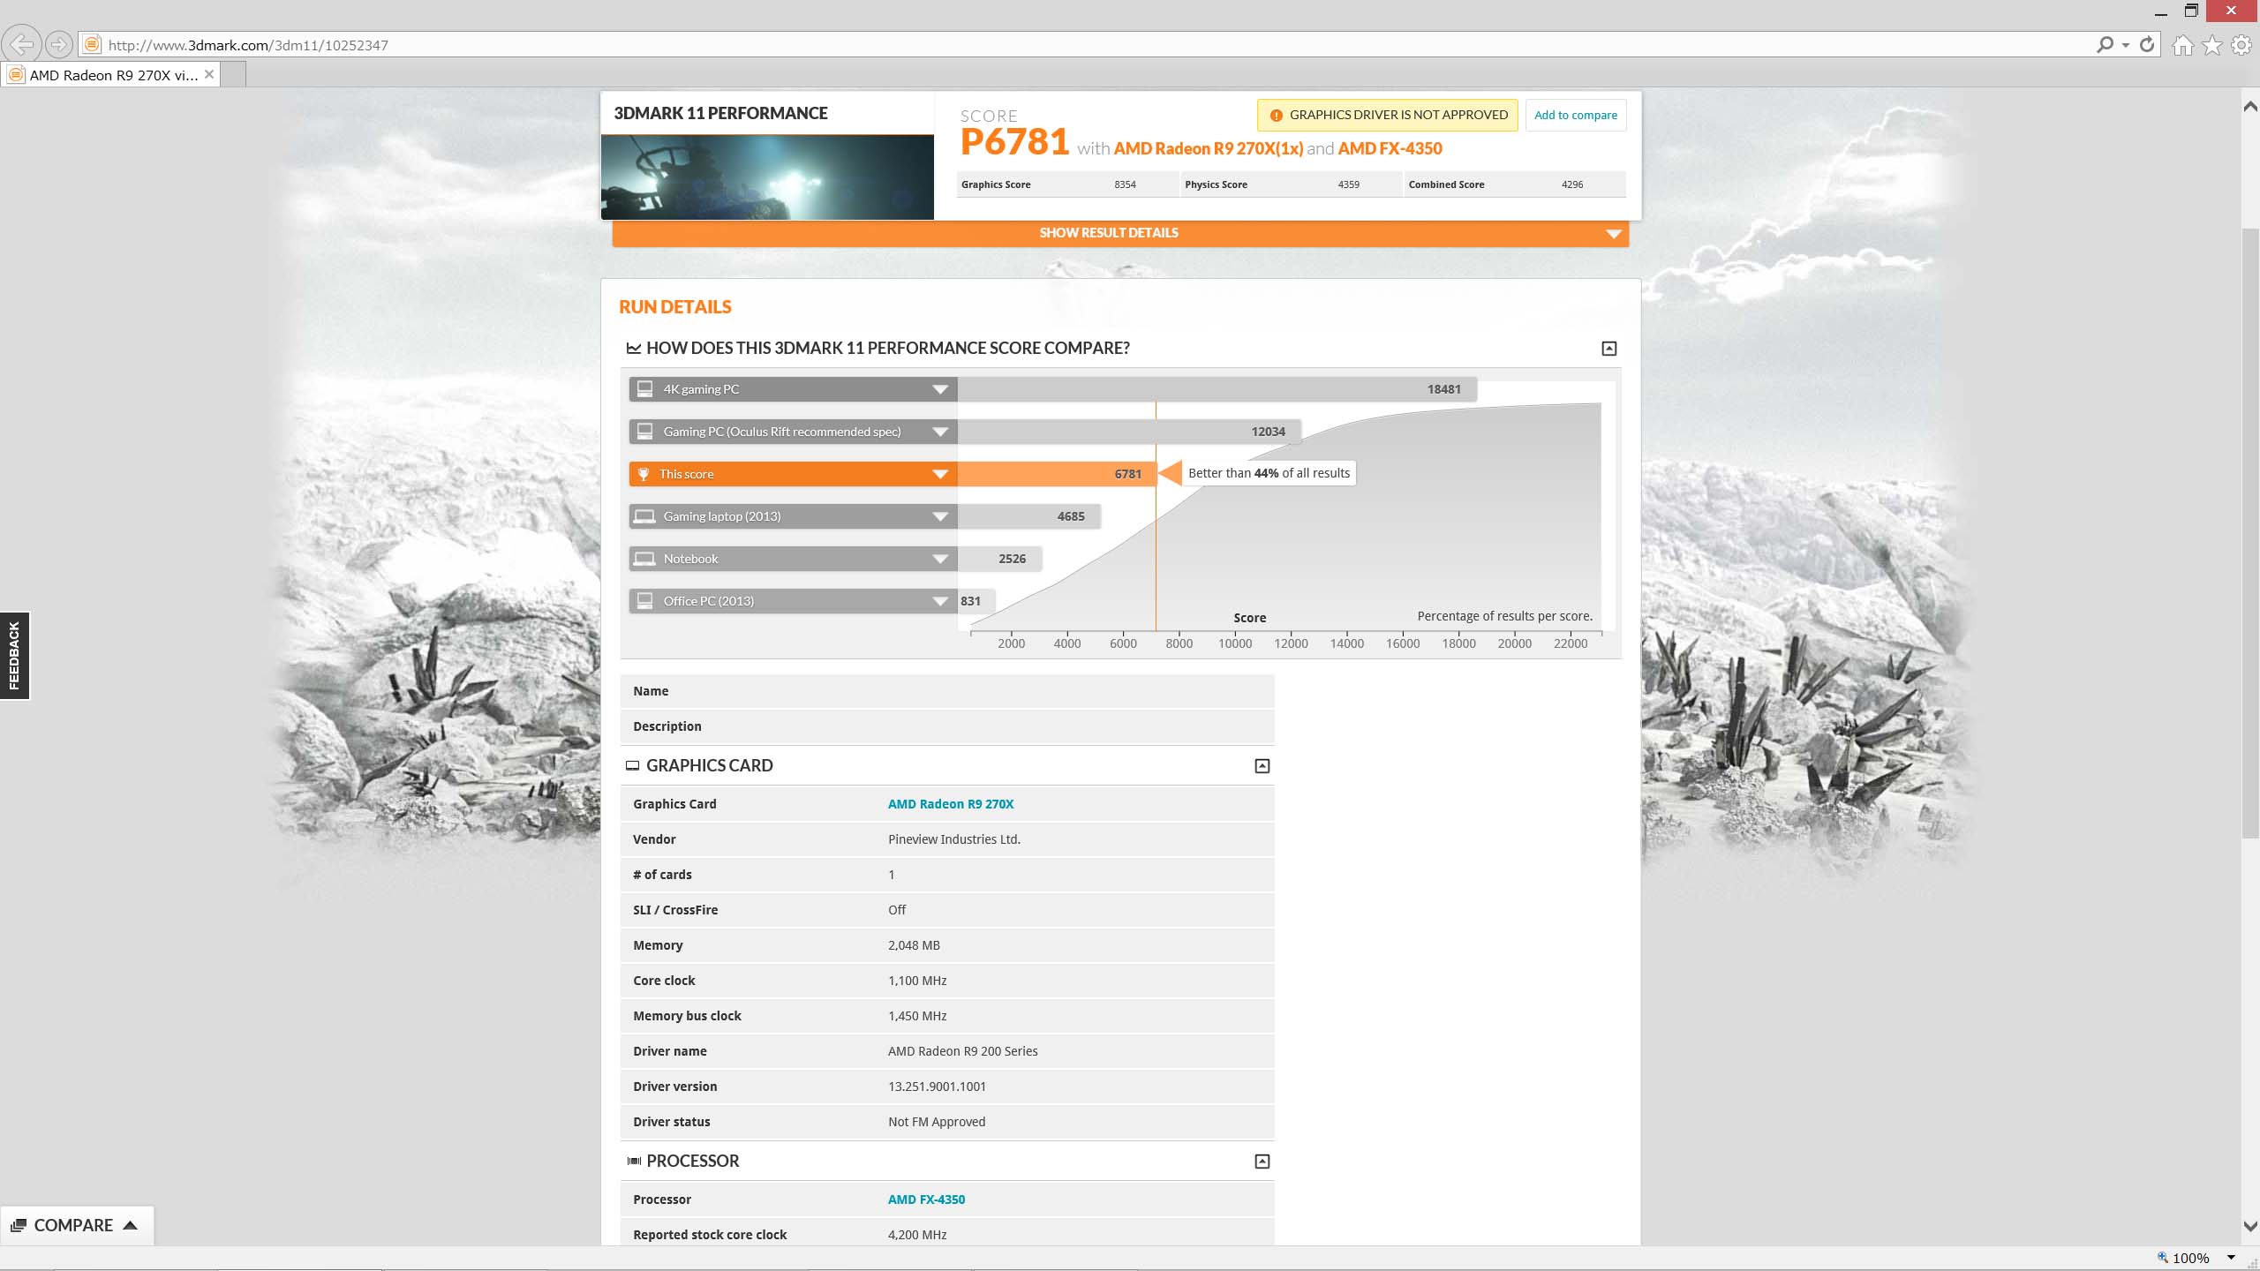Open the zoom level dropdown arrow
This screenshot has height=1271, width=2260.
pyautogui.click(x=2231, y=1258)
